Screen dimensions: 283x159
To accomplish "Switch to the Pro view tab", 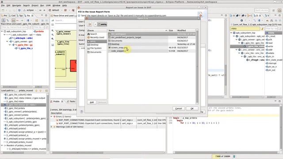I will [x=4, y=16].
